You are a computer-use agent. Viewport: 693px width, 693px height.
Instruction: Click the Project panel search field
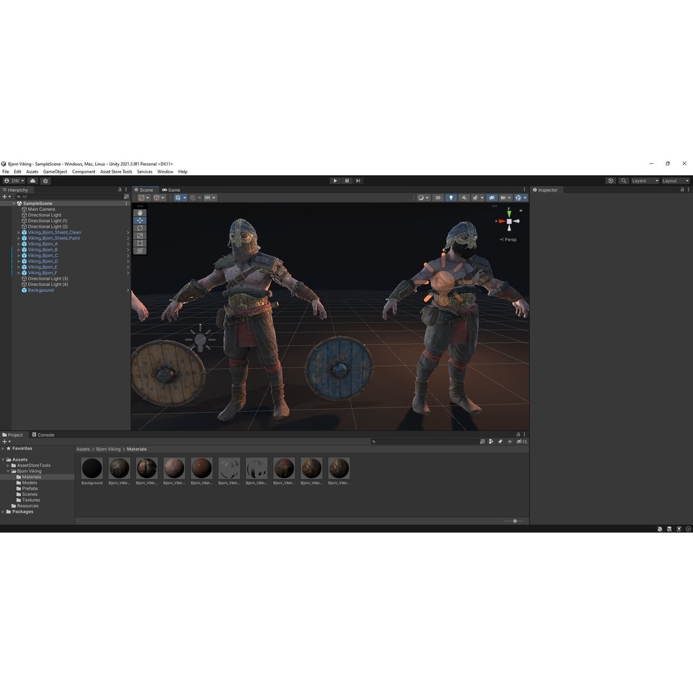pyautogui.click(x=424, y=441)
